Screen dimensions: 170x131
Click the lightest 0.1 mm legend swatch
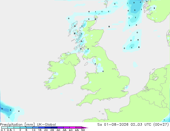coord(5,128)
